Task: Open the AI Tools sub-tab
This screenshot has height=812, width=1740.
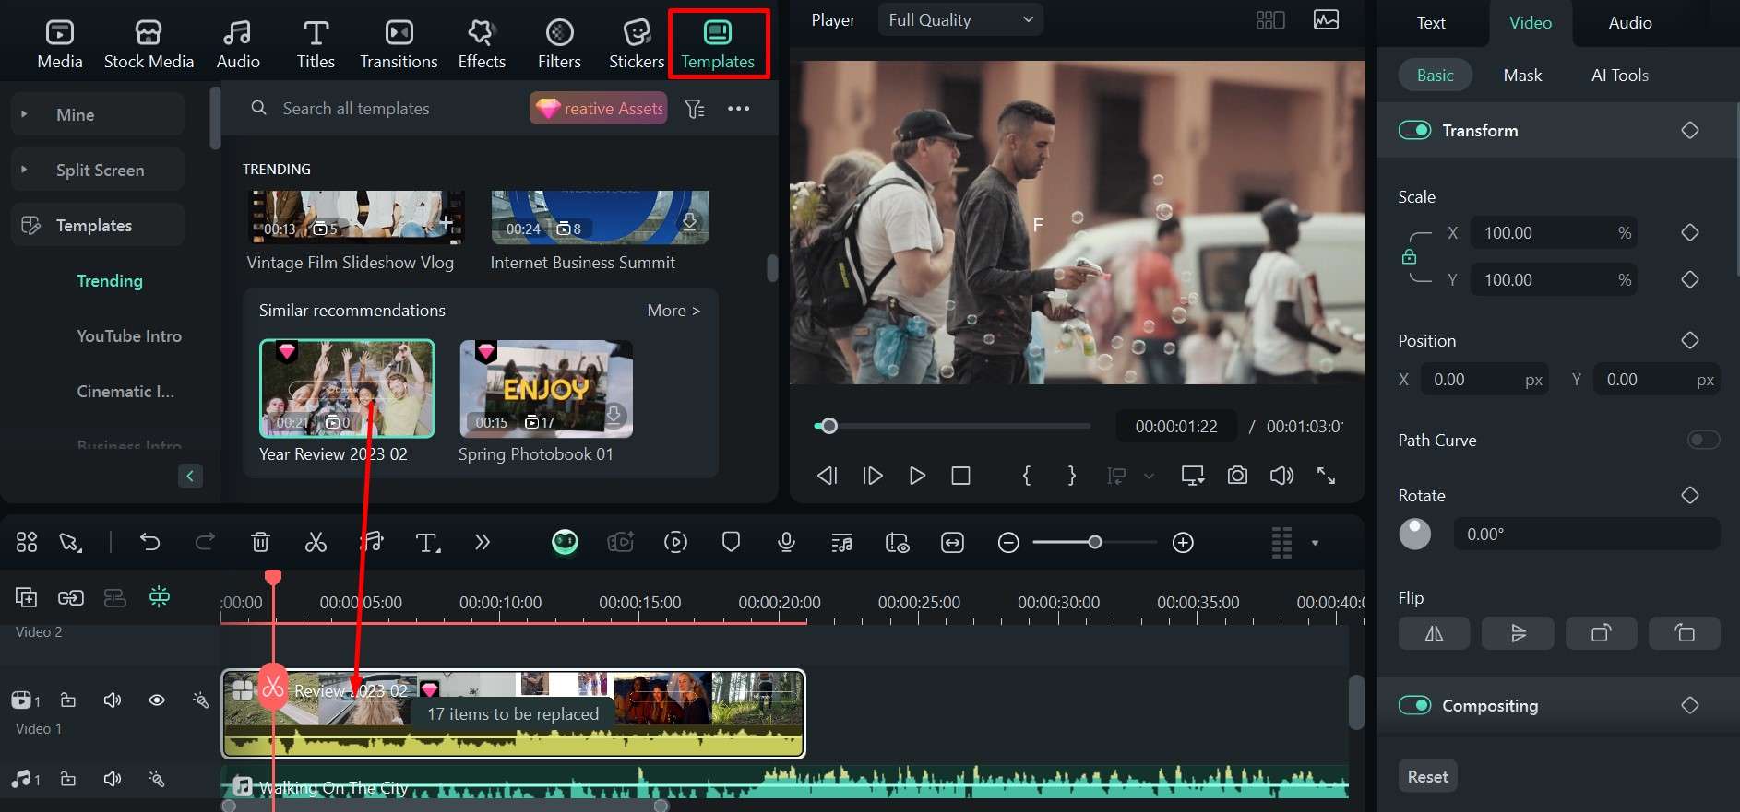Action: [x=1620, y=76]
